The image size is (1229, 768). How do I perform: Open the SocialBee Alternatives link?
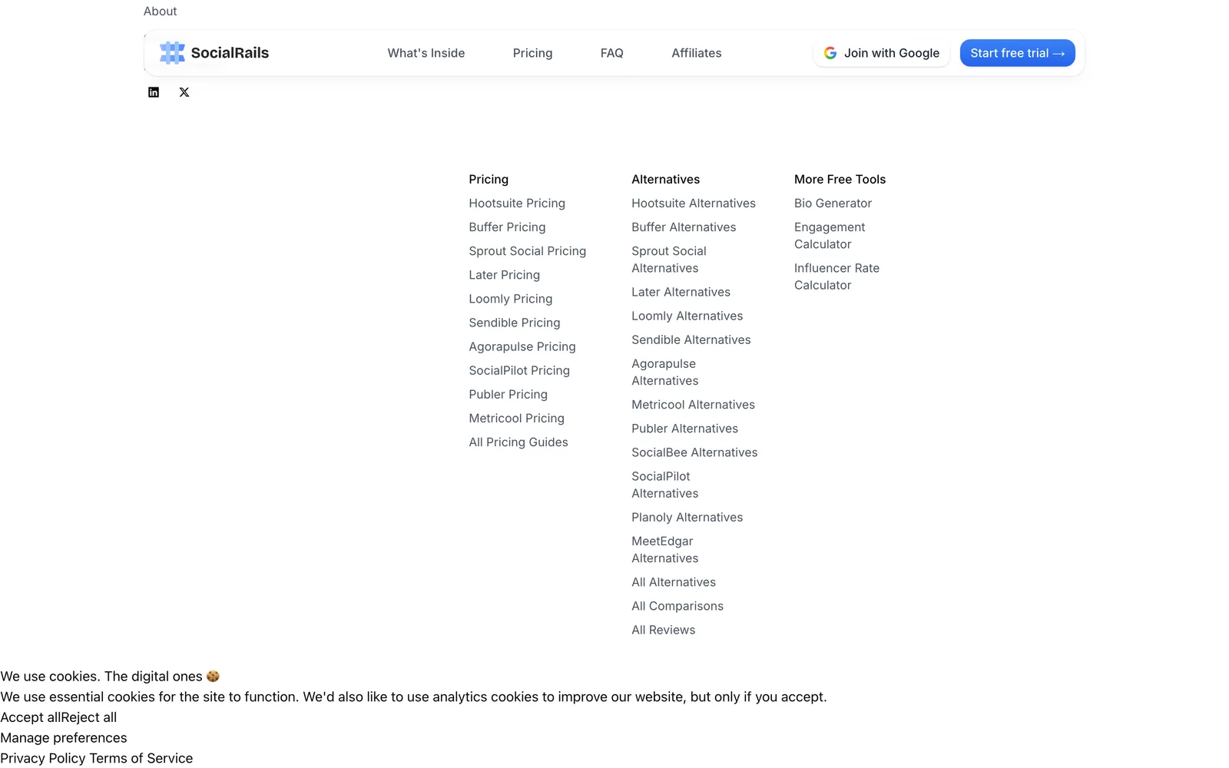[x=694, y=452]
